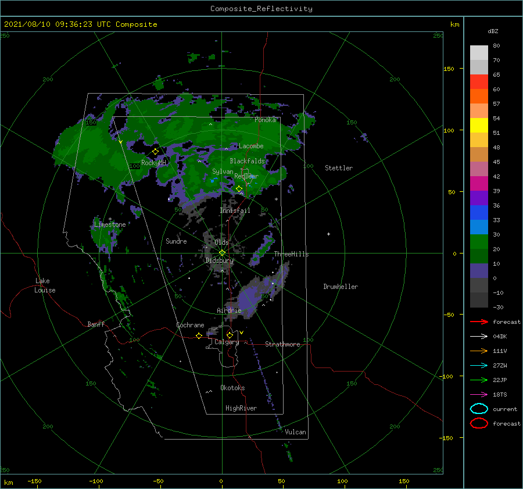Click the Innisfail label
This screenshot has height=489, width=523.
(235, 210)
